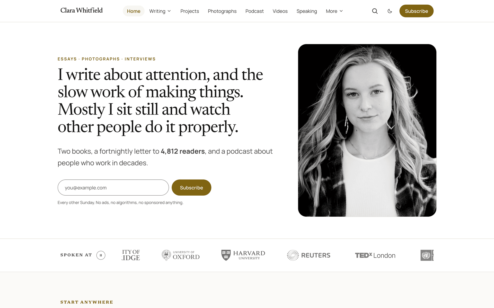Viewport: 494px width, 308px height.
Task: Open the Speaking page
Action: pos(307,11)
